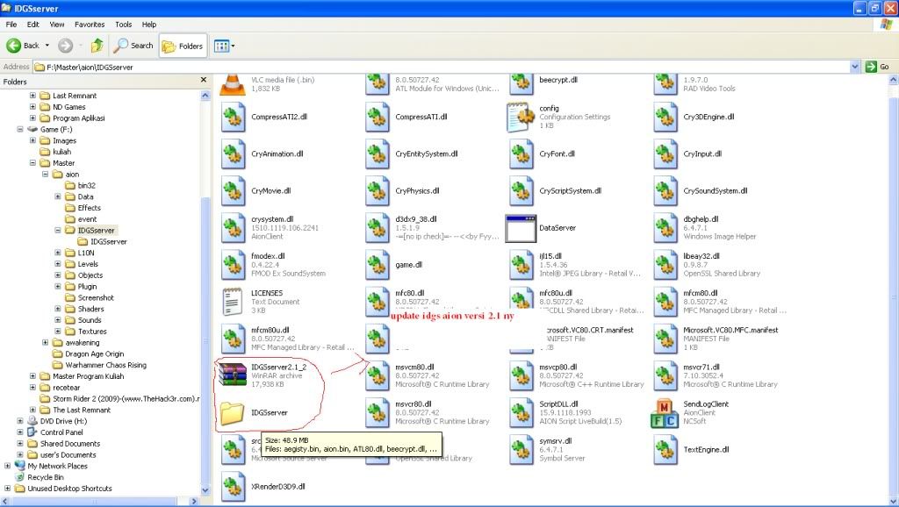Screen dimensions: 899x507
Task: Select the CryMovie.dll file icon
Action: 232,190
